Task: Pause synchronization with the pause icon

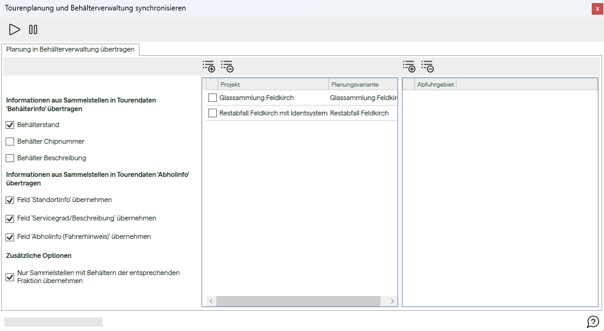Action: [33, 29]
